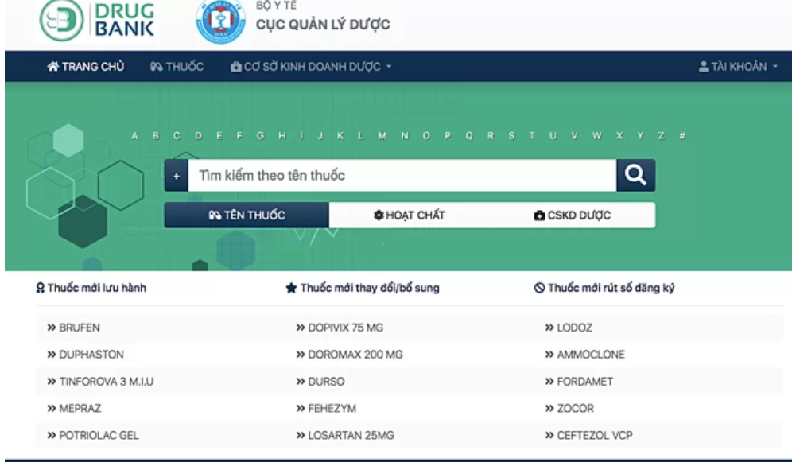Filter drugs by letter M
Image resolution: width=792 pixels, height=462 pixels.
[x=382, y=136]
